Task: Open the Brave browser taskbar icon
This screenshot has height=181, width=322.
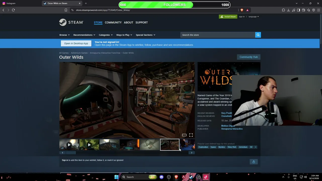Action: click(176, 177)
